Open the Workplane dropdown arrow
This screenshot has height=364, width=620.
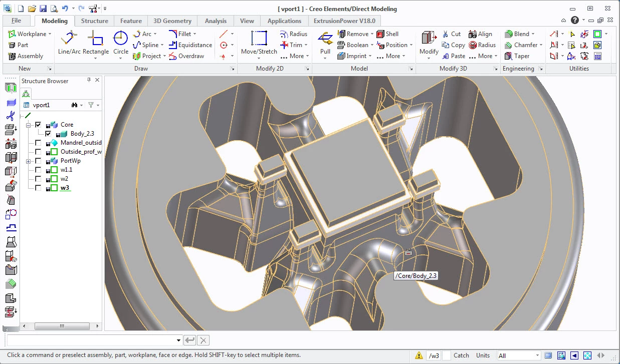coord(50,34)
